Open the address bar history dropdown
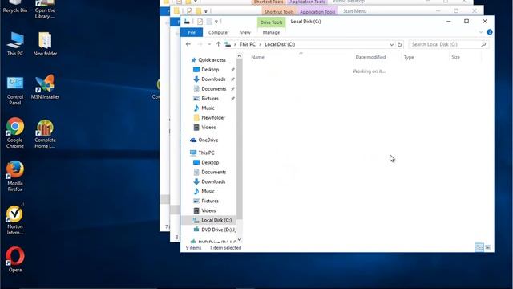This screenshot has height=289, width=513. [x=391, y=44]
